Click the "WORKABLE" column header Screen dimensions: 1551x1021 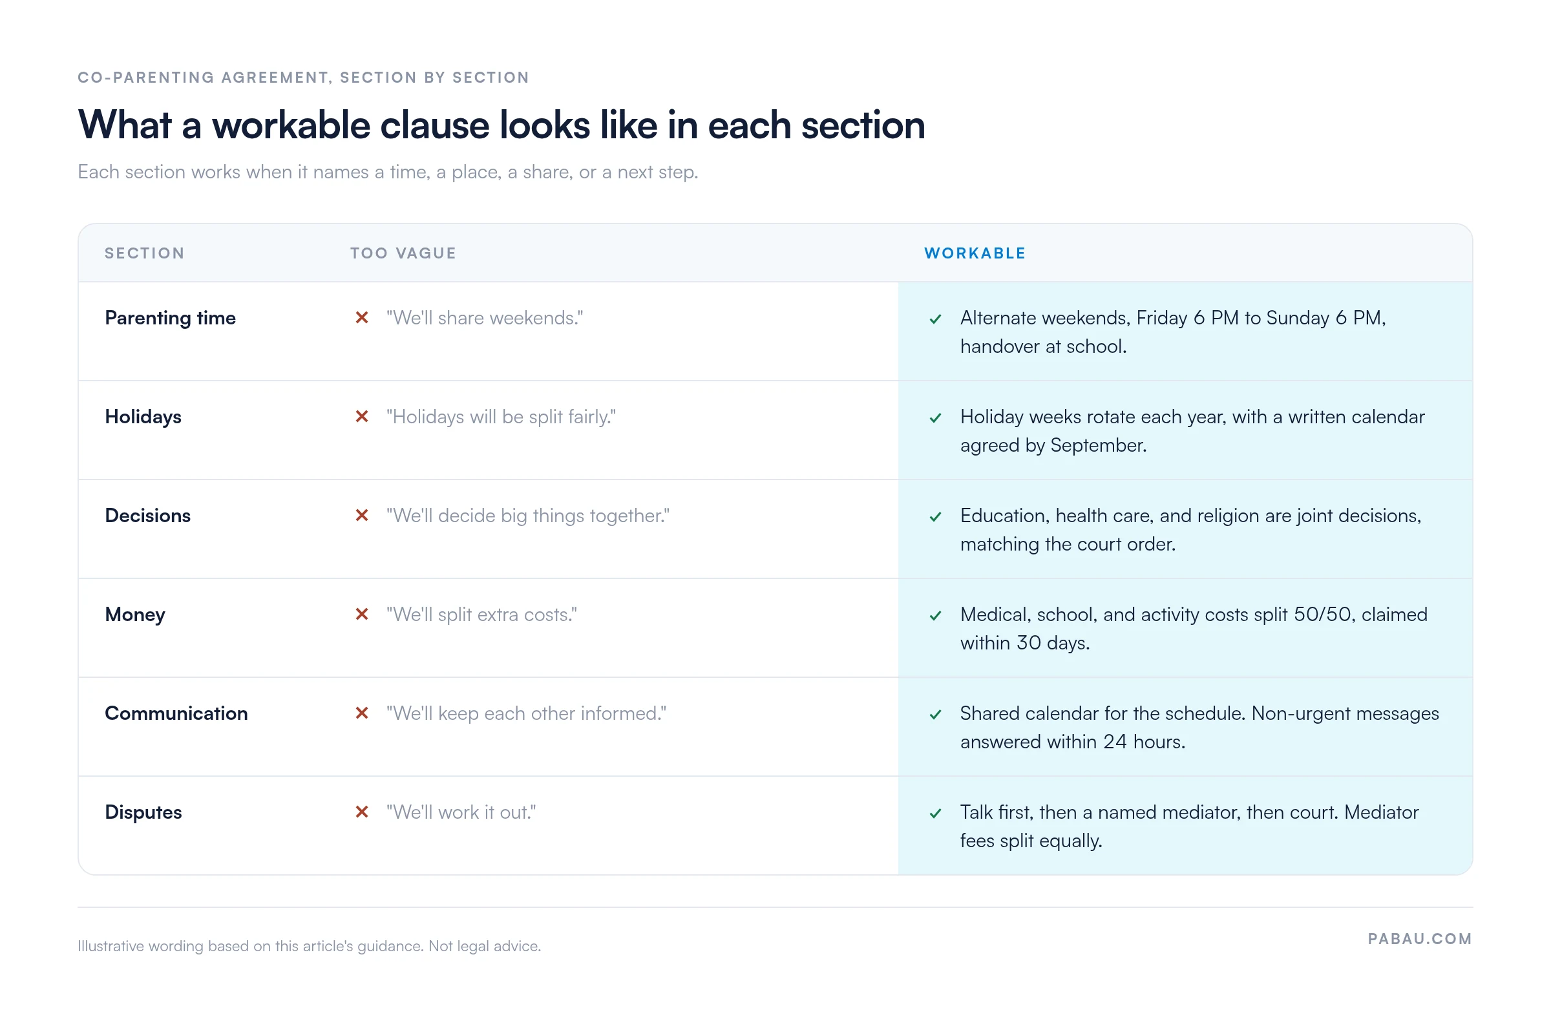pos(975,253)
